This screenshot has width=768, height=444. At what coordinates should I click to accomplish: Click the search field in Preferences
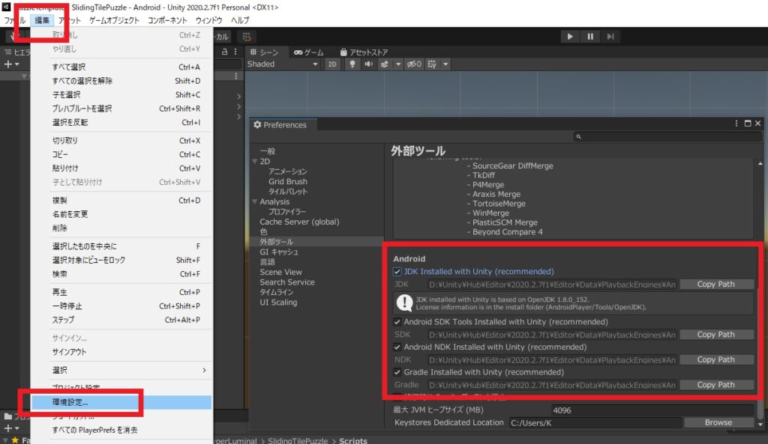(667, 136)
